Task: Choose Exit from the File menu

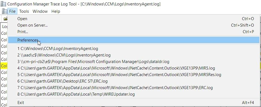Action: (134, 103)
